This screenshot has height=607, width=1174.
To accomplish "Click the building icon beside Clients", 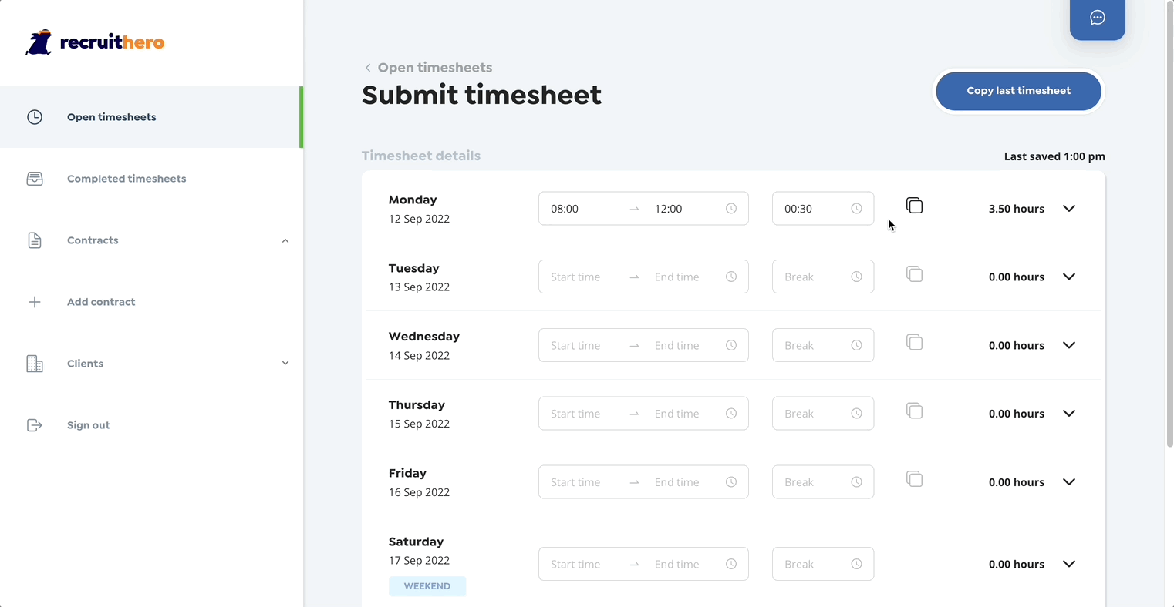I will click(x=35, y=363).
